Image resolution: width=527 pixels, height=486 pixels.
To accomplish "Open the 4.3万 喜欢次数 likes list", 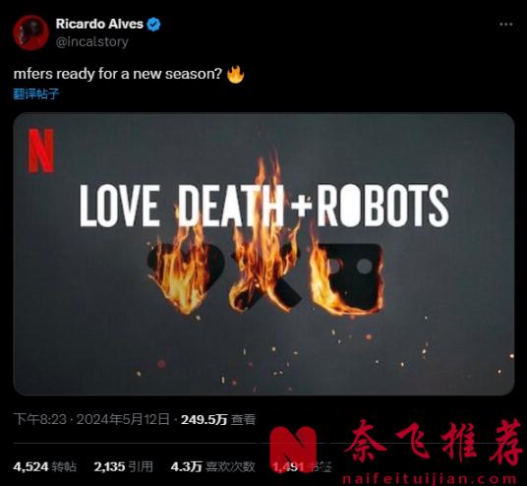I will tap(212, 467).
